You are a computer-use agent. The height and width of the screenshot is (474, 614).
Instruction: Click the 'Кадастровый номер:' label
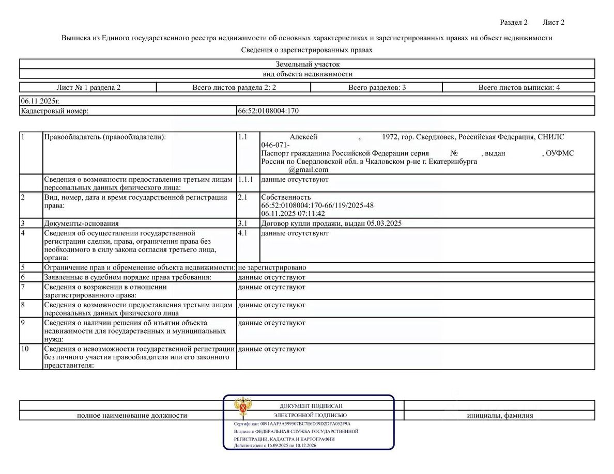(54, 110)
